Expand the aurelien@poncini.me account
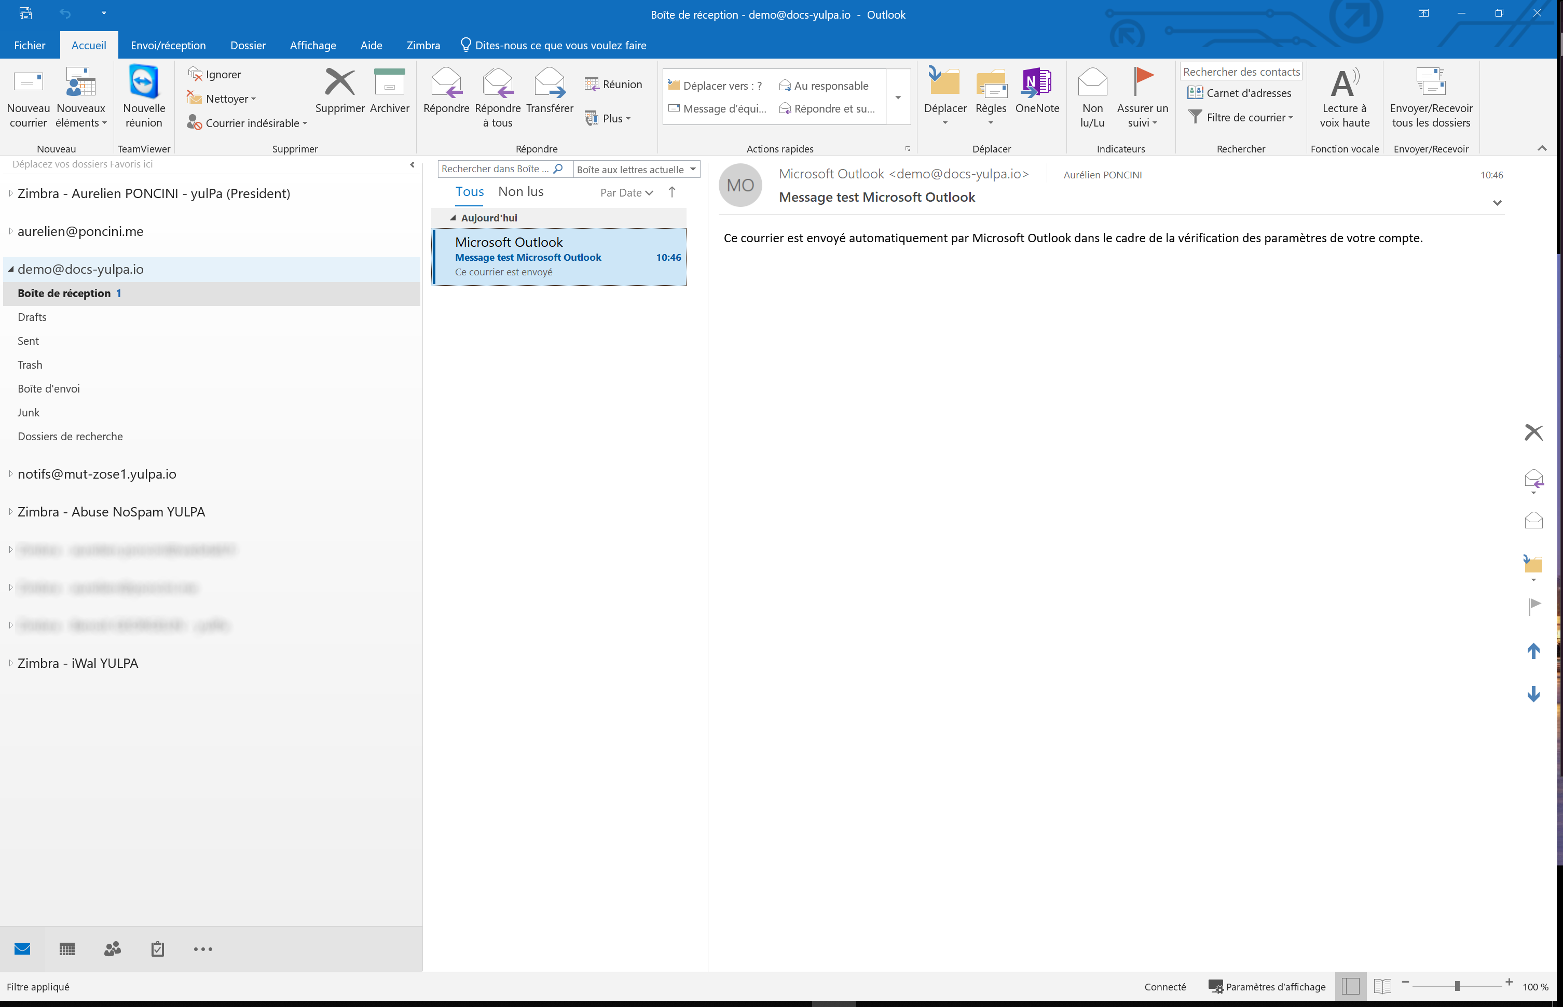 click(x=10, y=231)
